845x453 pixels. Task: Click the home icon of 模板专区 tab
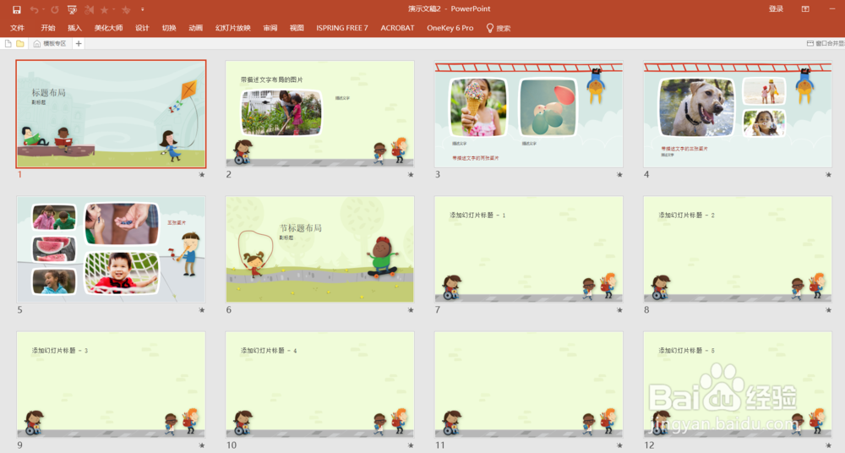click(x=36, y=43)
